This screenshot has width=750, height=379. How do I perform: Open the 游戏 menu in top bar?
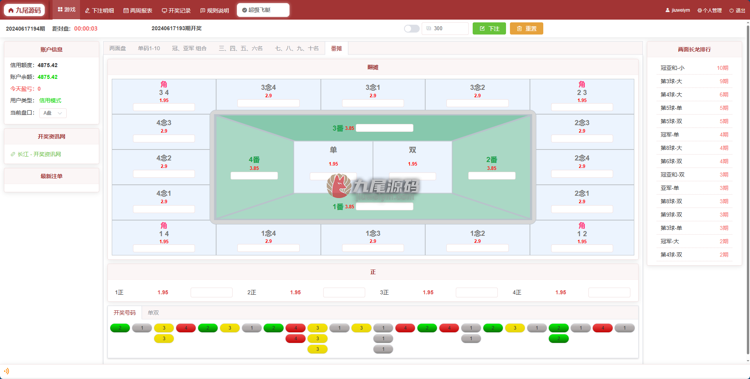coord(66,9)
